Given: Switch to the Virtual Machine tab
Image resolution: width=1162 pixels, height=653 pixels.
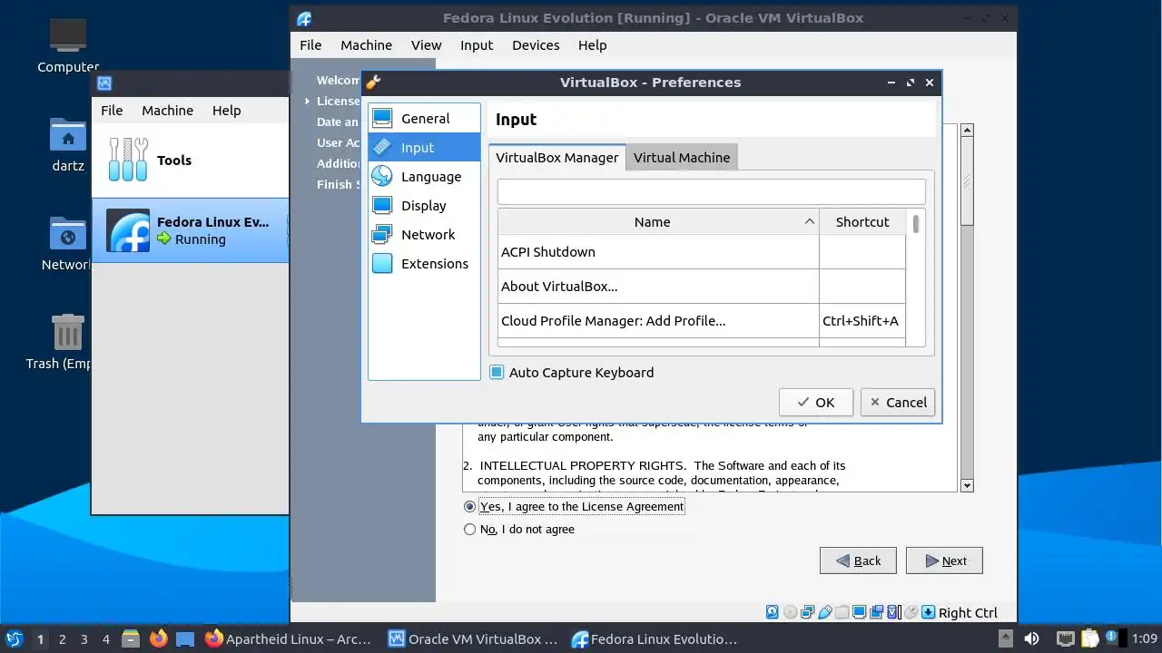Looking at the screenshot, I should [682, 157].
